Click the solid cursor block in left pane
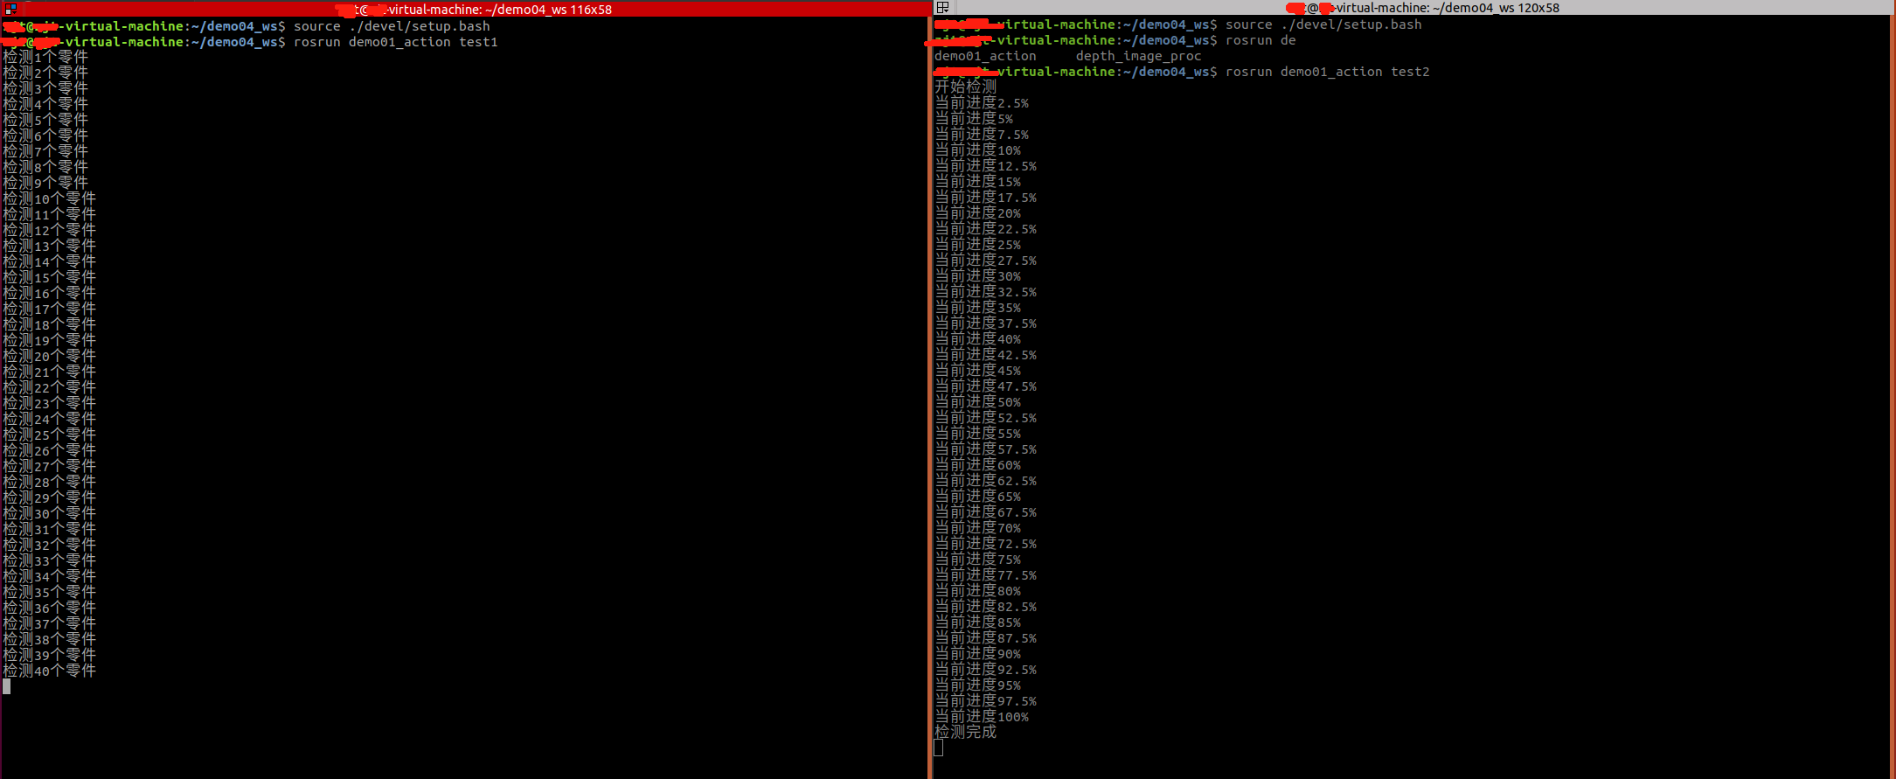The width and height of the screenshot is (1896, 779). [7, 686]
